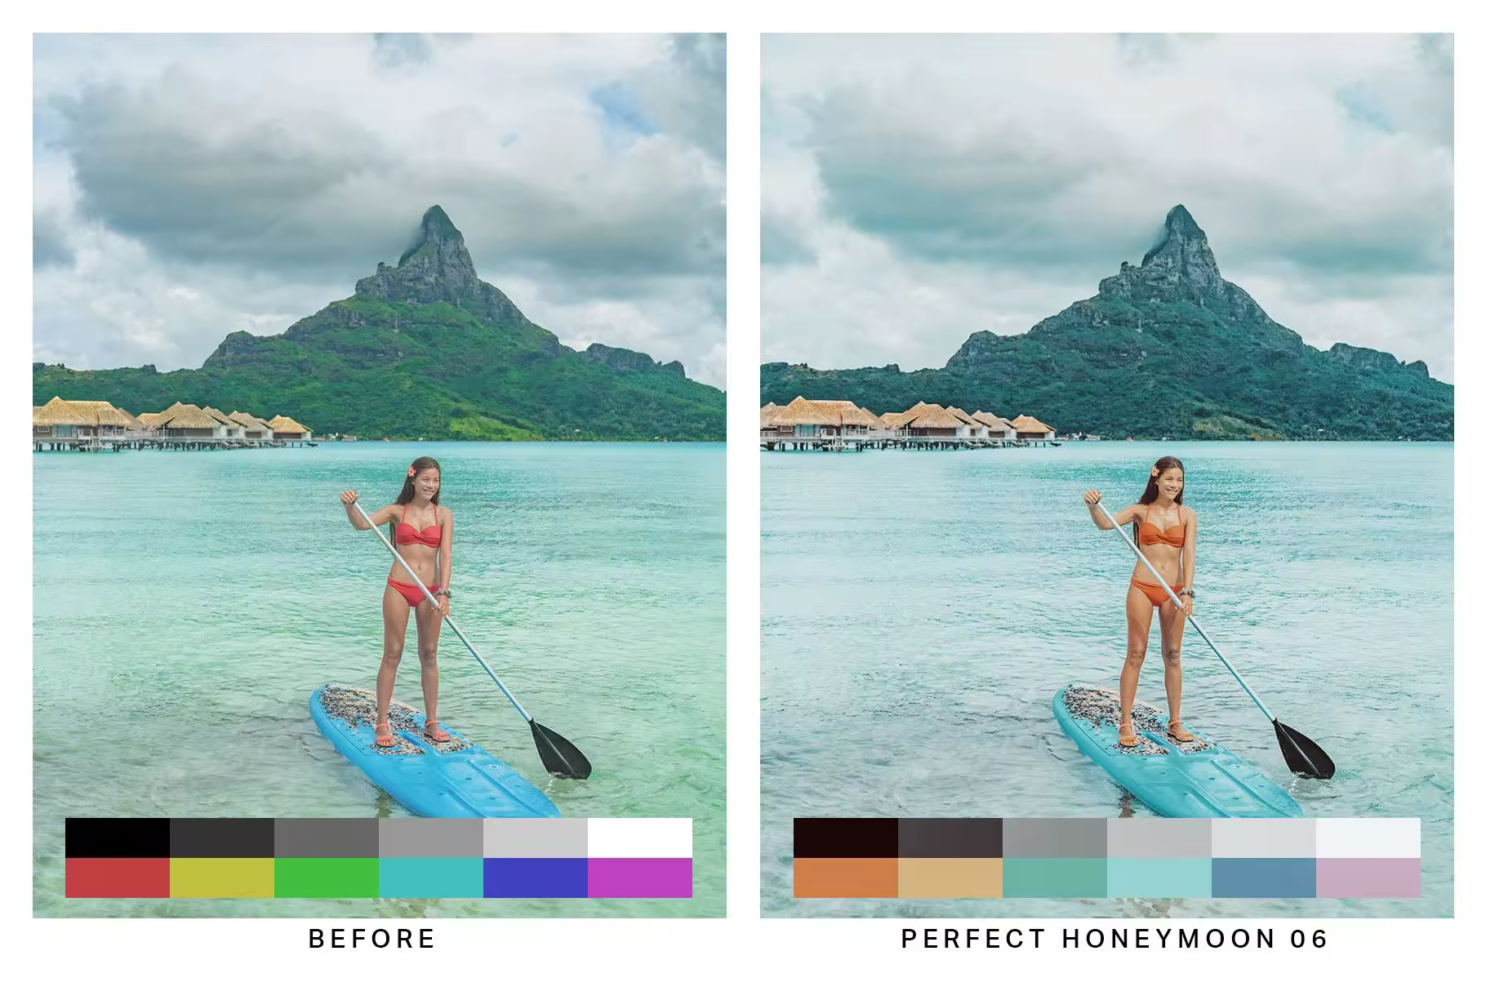The width and height of the screenshot is (1486, 991).
Task: Choose the teal green swatch in Honeymoon palette
Action: (1055, 878)
